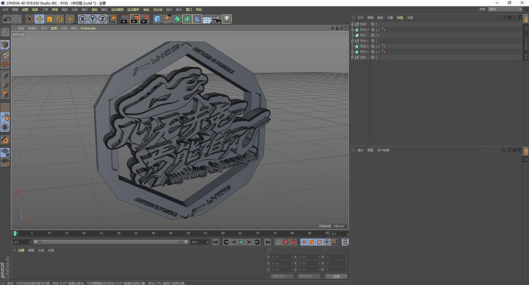Go to the end of the animation
Screen dimensions: 529x285
[267, 242]
